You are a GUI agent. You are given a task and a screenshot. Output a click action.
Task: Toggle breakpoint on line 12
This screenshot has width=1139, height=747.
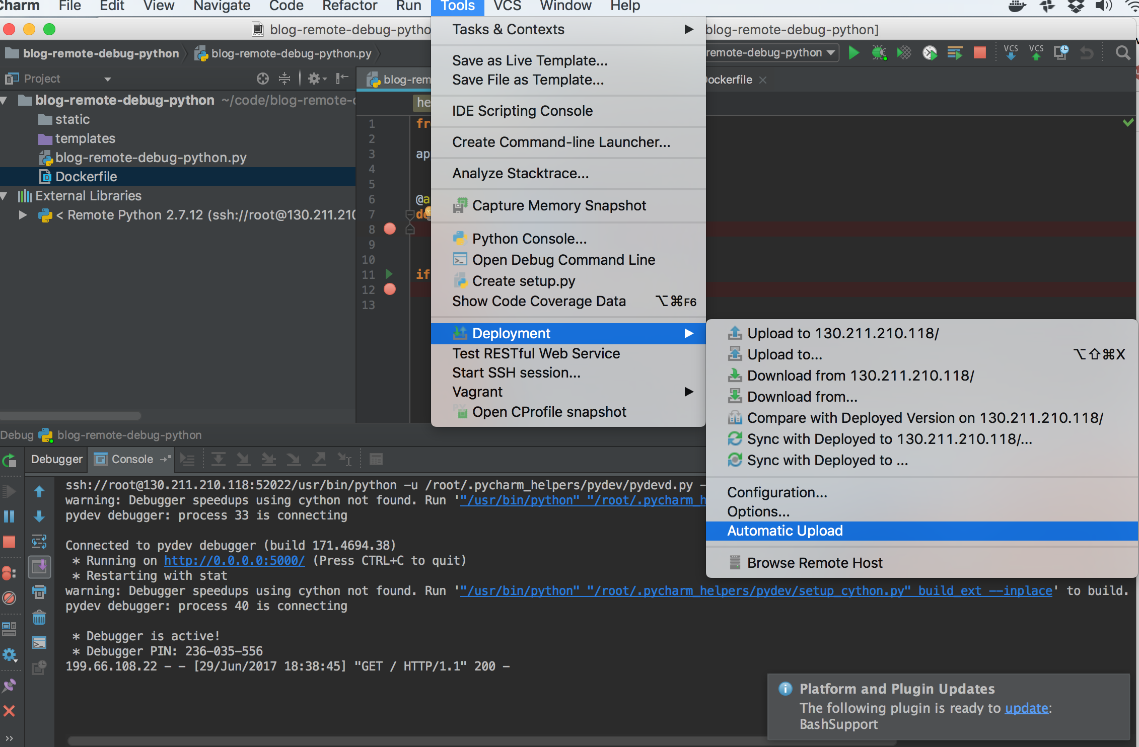[389, 289]
